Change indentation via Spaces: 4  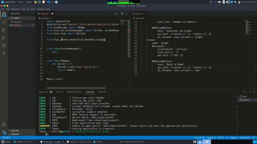coord(211,138)
